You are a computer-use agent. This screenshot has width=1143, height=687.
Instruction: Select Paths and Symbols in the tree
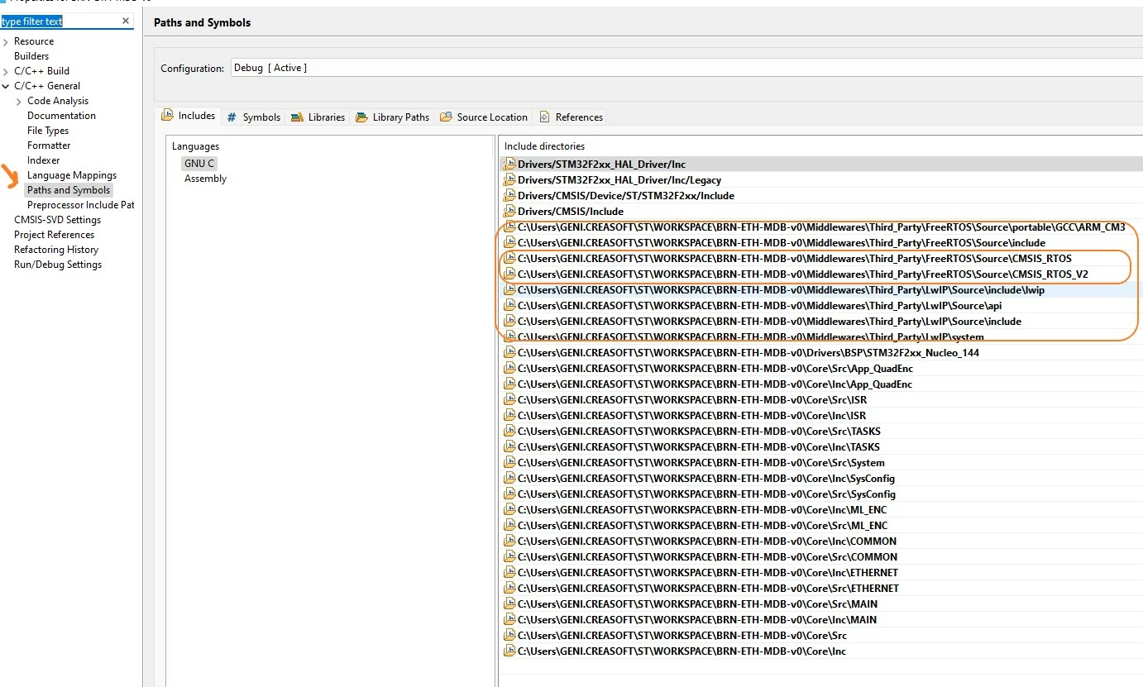(69, 190)
